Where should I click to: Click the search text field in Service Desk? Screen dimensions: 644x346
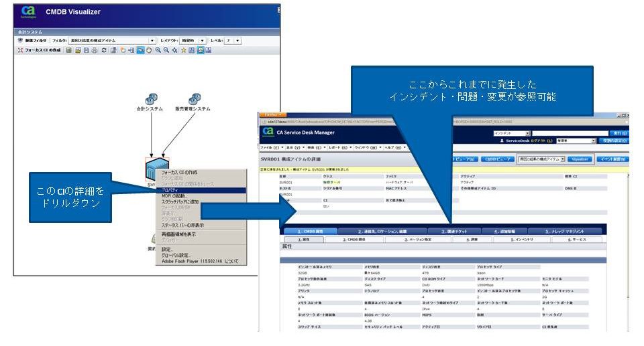click(x=570, y=133)
